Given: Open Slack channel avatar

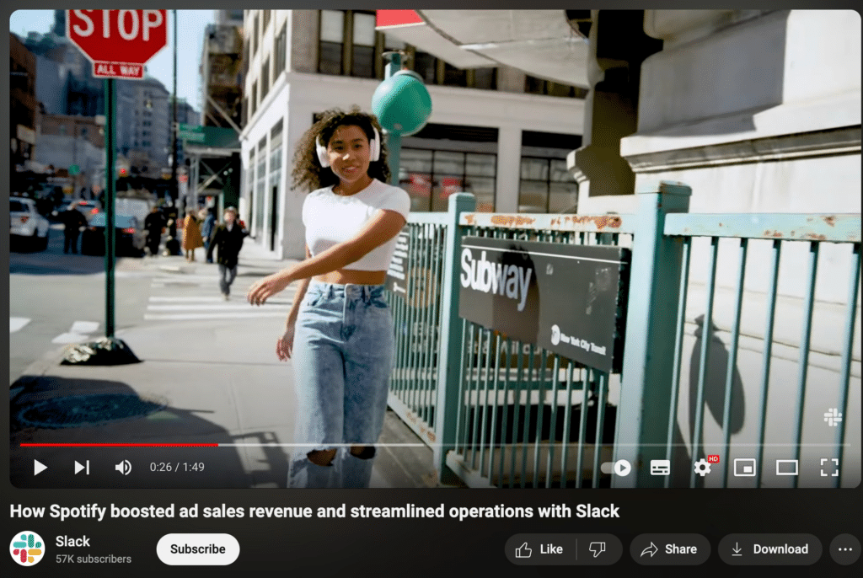Looking at the screenshot, I should 27,549.
